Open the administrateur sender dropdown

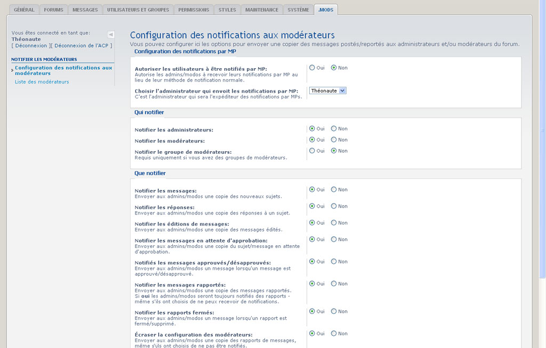328,90
